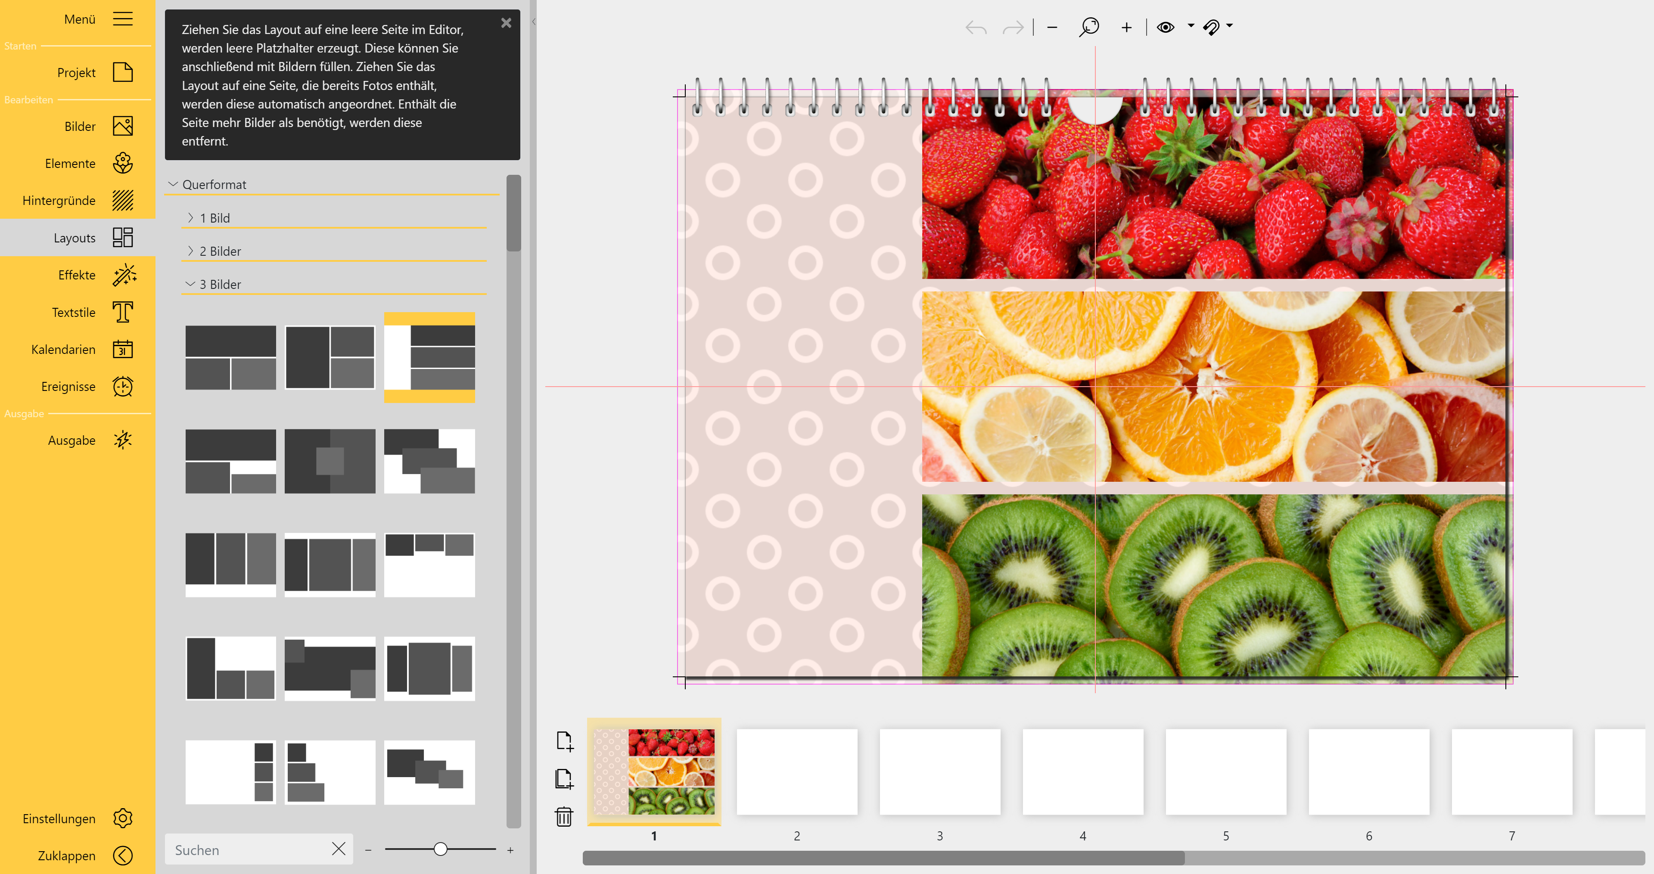Click the magnifier zoom-fit icon
The height and width of the screenshot is (874, 1654).
[x=1089, y=27]
